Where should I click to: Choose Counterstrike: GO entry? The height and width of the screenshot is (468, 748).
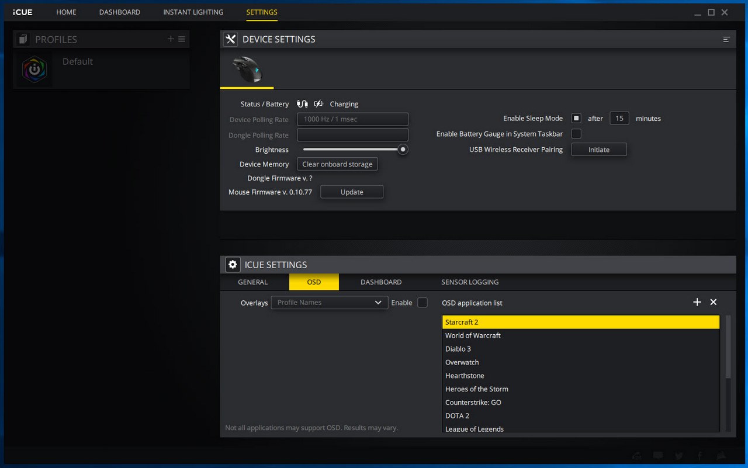(581, 403)
